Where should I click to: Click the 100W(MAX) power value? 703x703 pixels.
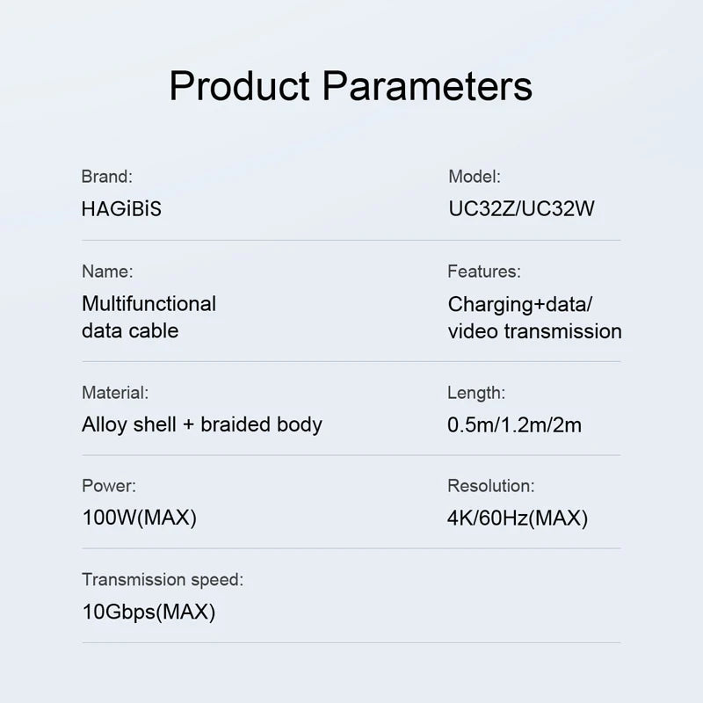(139, 518)
